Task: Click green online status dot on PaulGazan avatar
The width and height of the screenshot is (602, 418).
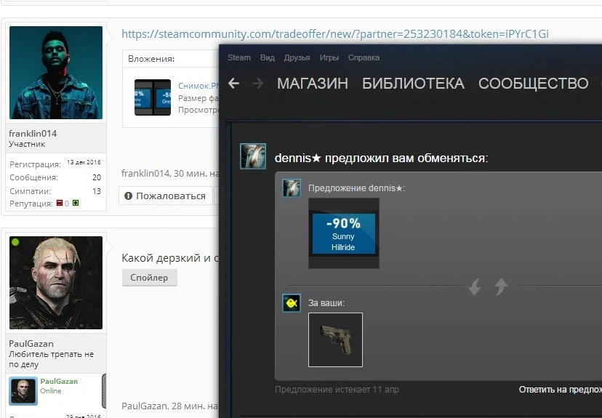Action: coord(15,242)
